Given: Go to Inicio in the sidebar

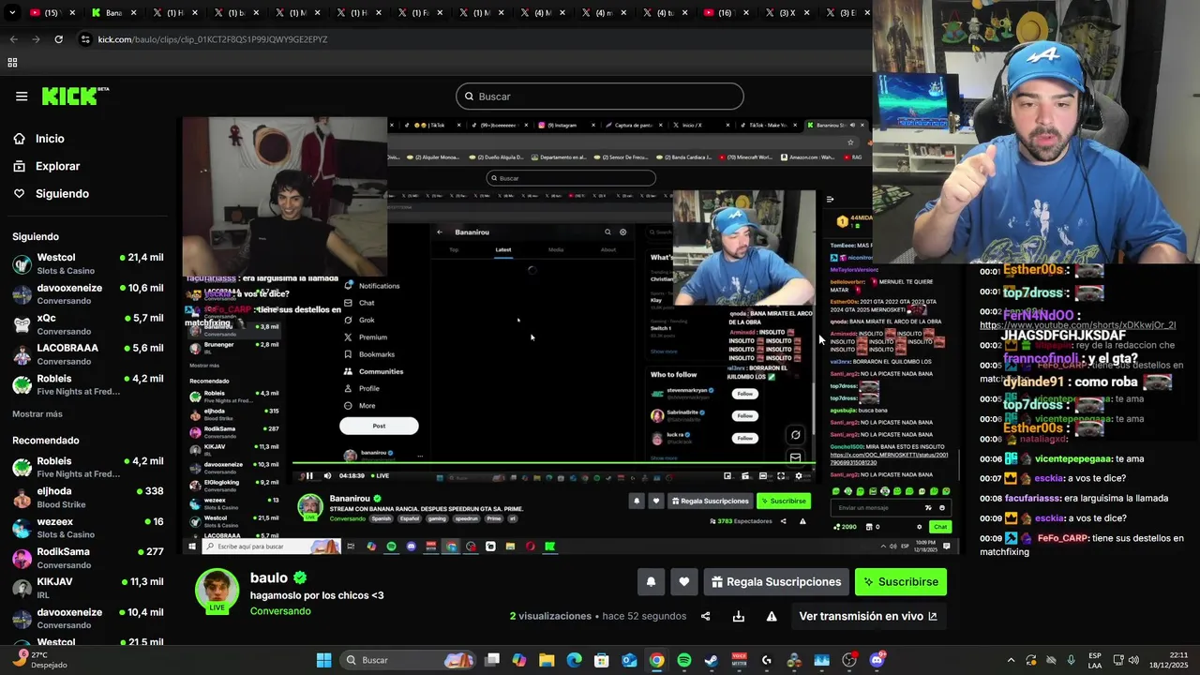Looking at the screenshot, I should tap(50, 139).
